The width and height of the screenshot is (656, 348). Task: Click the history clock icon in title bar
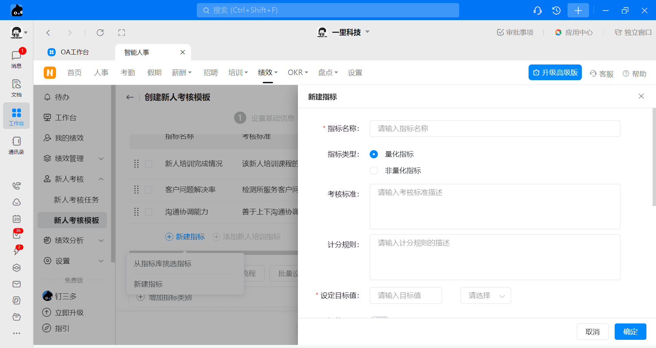point(556,11)
